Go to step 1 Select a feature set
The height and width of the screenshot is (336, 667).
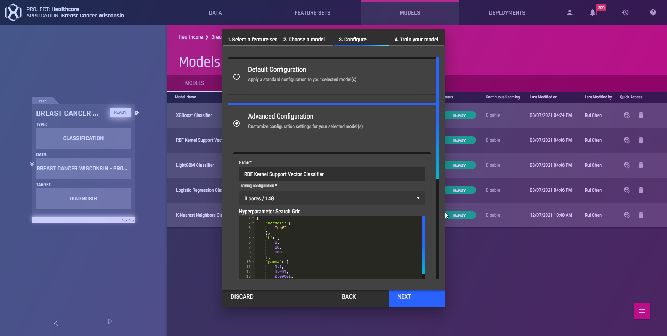[x=252, y=40]
